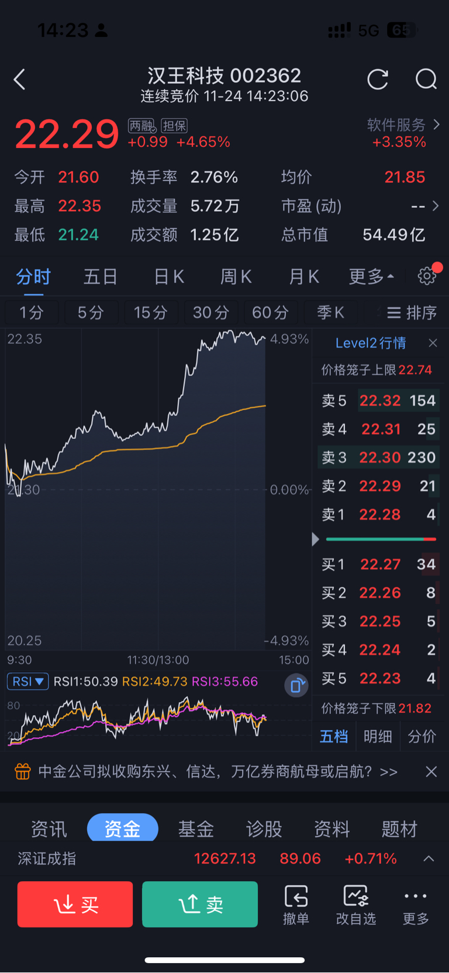The height and width of the screenshot is (973, 449).
Task: Close the Level2行情 panel
Action: pos(433,343)
